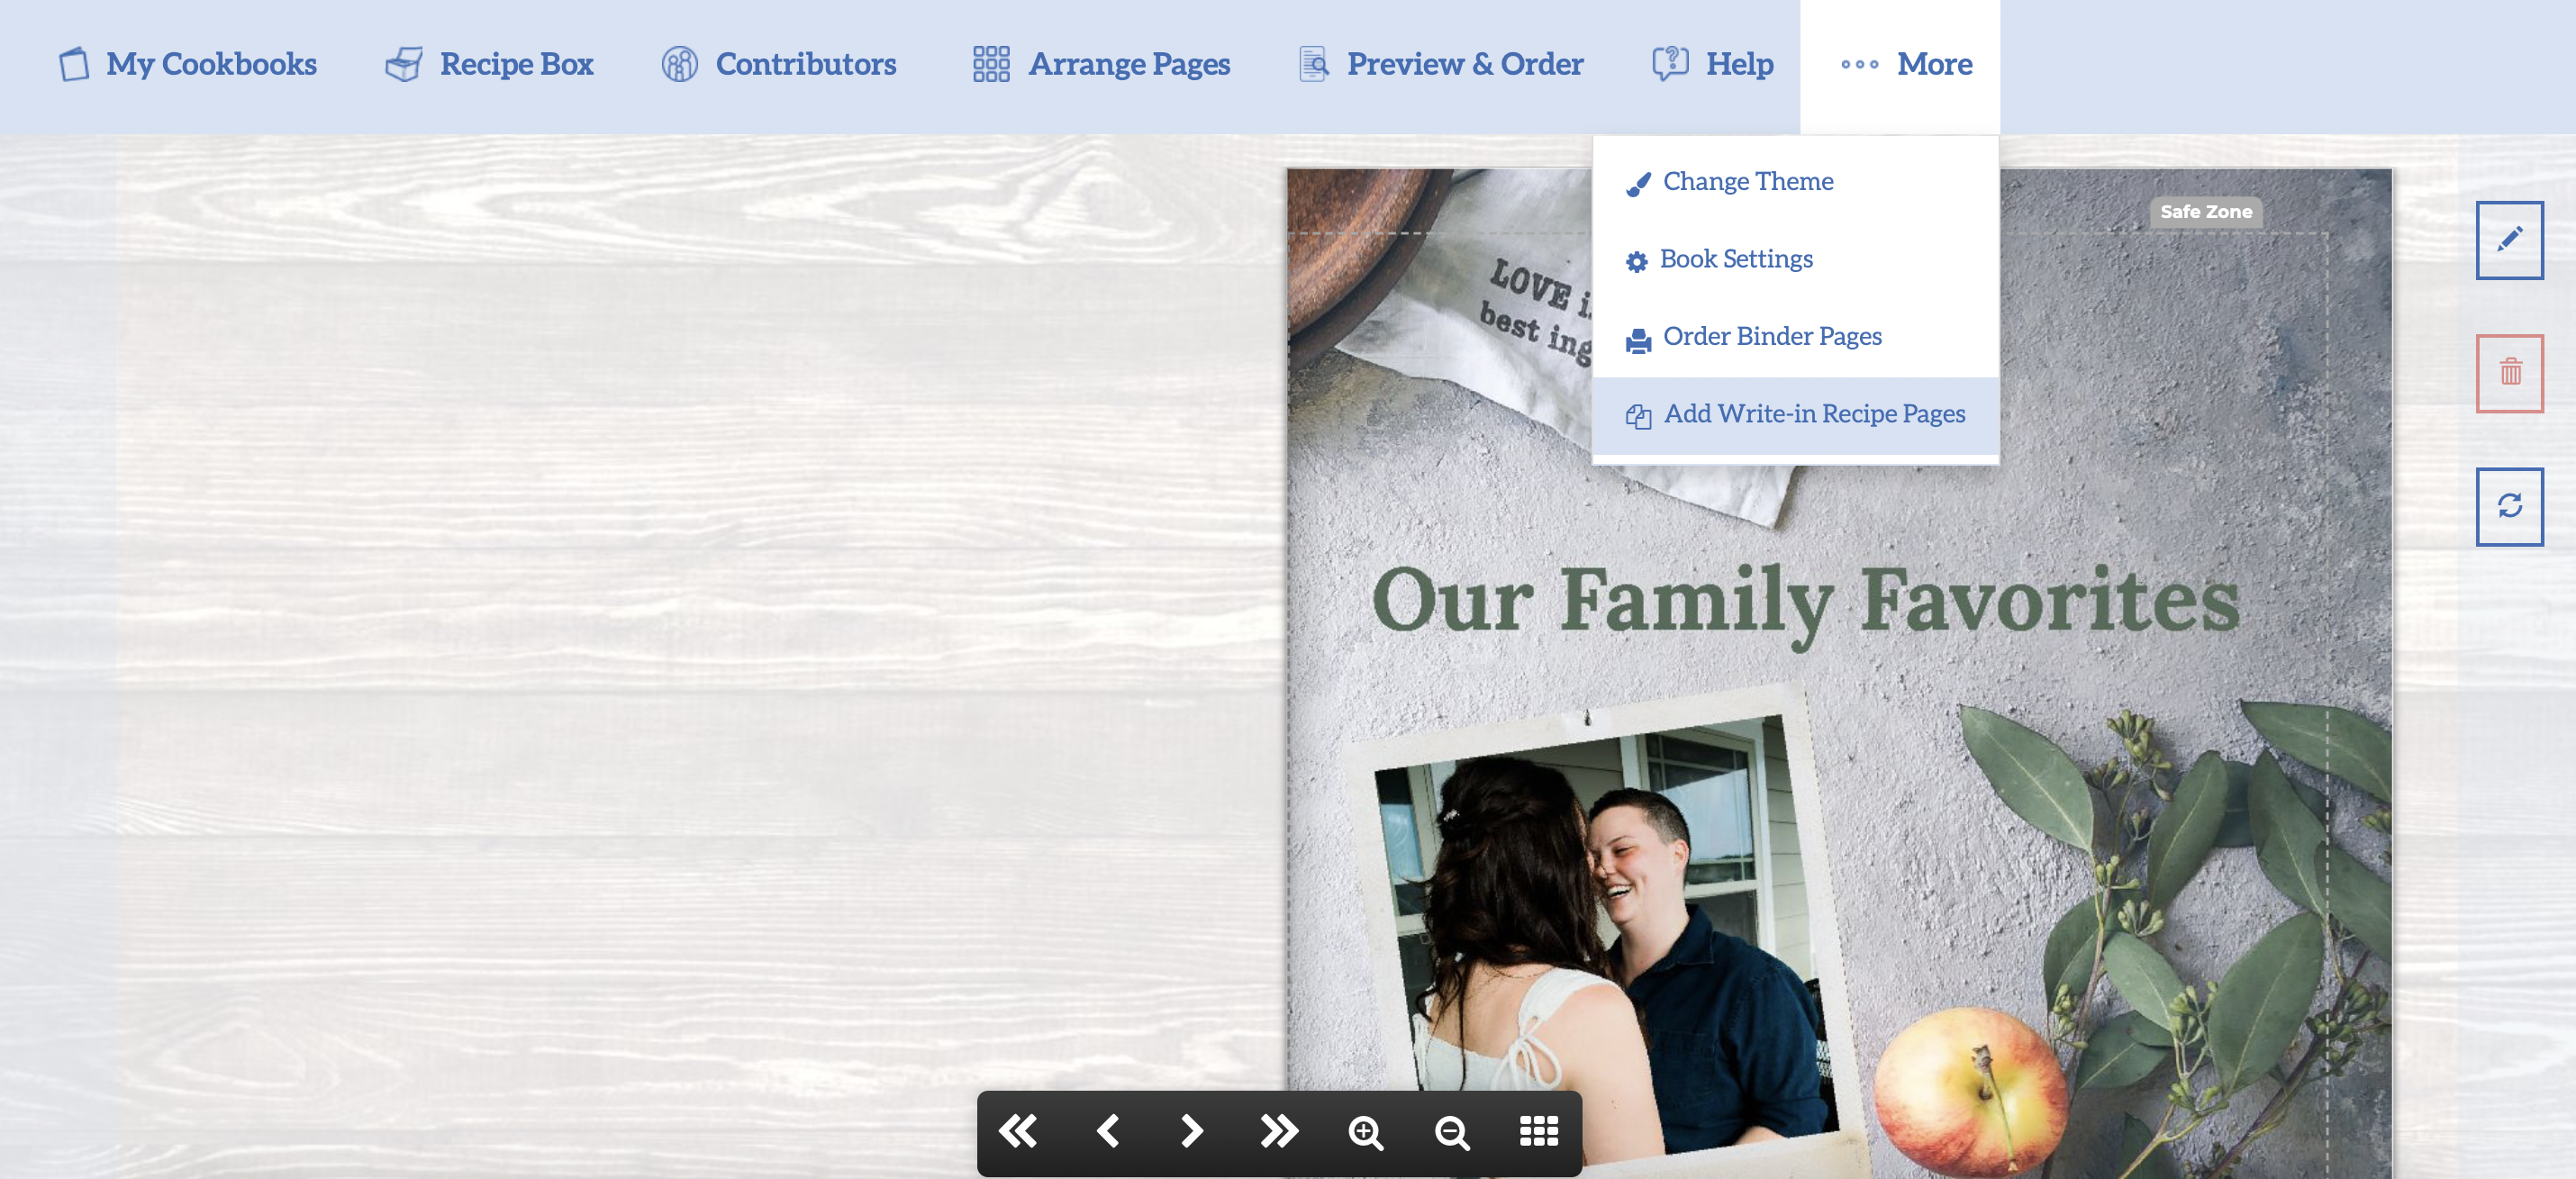
Task: Zoom out with magnifier minus icon
Action: coord(1451,1132)
